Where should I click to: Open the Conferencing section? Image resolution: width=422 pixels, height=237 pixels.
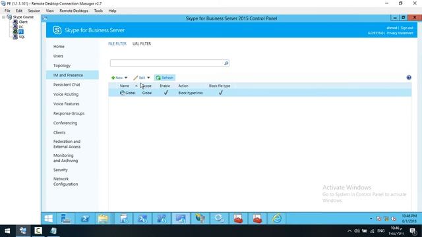tap(65, 123)
